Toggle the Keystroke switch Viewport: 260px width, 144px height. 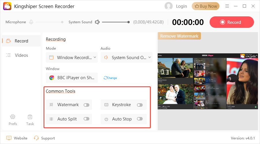coord(140,105)
